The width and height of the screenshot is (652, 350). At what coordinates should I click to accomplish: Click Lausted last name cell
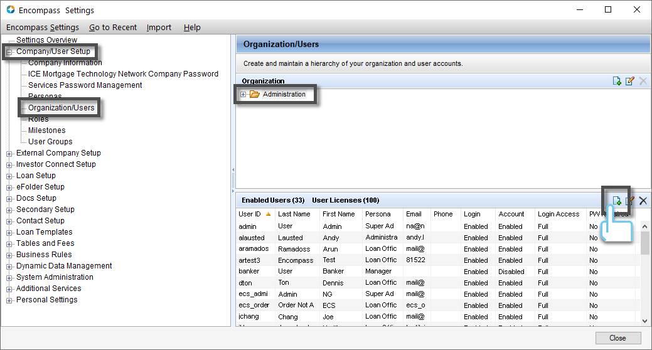(291, 238)
